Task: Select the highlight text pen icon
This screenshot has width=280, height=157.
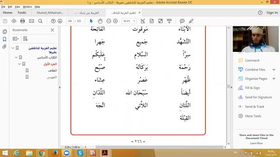Action: pyautogui.click(x=191, y=21)
